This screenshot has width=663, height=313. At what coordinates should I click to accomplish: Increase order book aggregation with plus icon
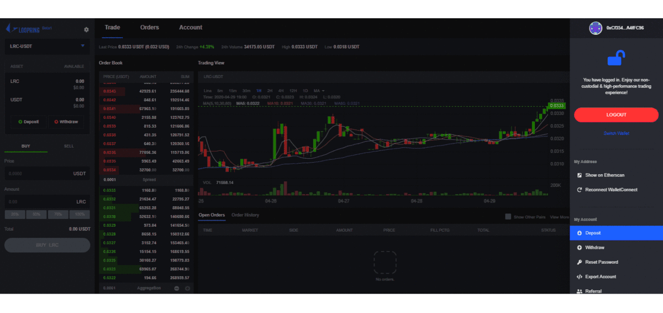pyautogui.click(x=187, y=288)
